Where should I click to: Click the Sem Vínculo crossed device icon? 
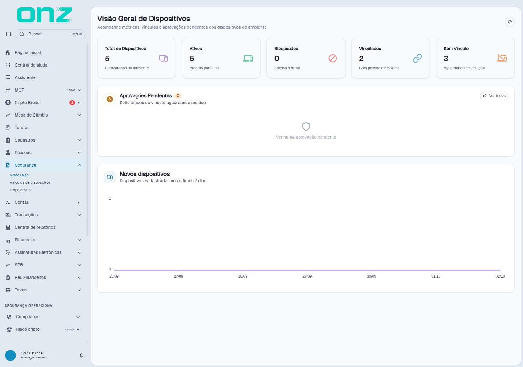(x=502, y=58)
